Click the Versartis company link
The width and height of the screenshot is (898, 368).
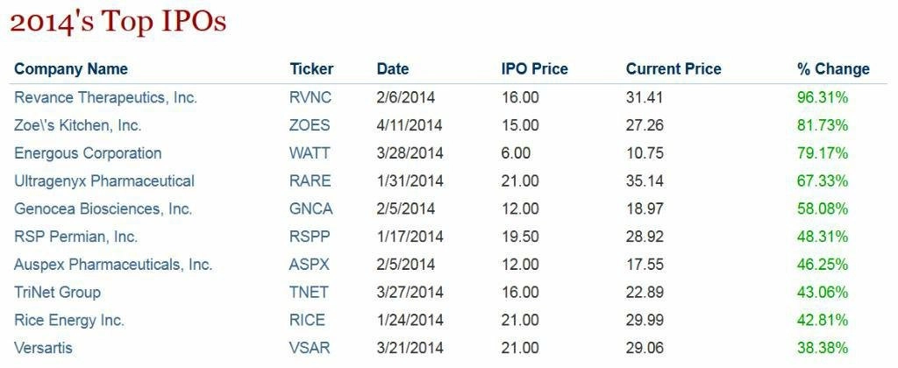tap(44, 348)
